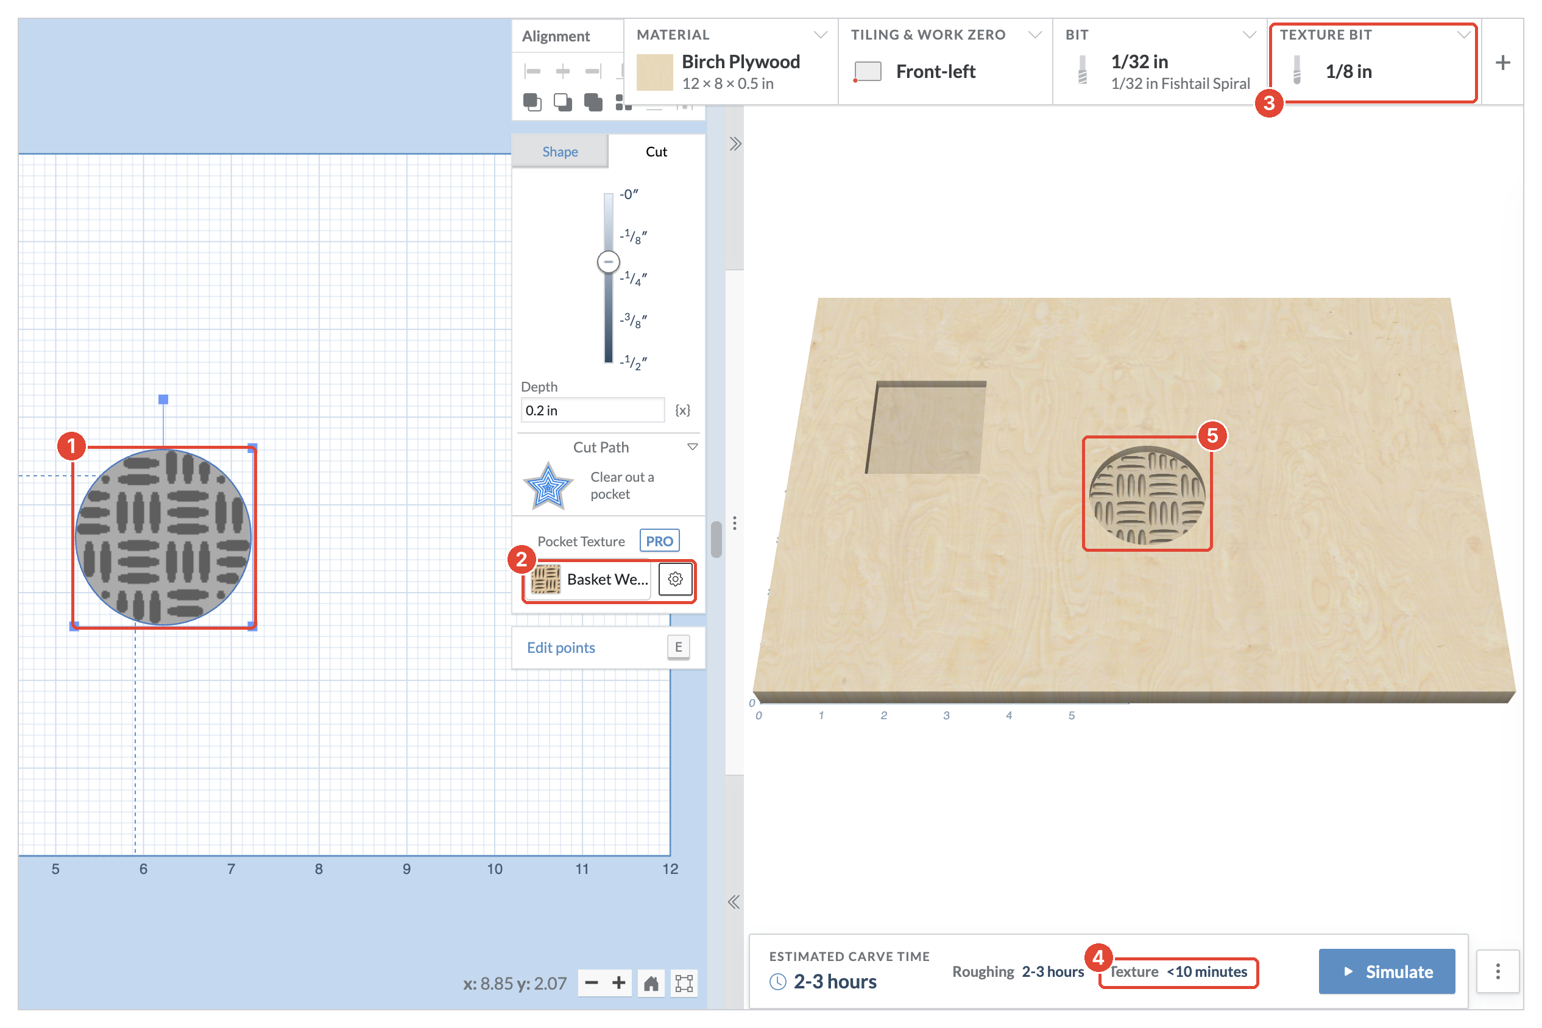Reset canvas view with the home icon

tap(651, 984)
